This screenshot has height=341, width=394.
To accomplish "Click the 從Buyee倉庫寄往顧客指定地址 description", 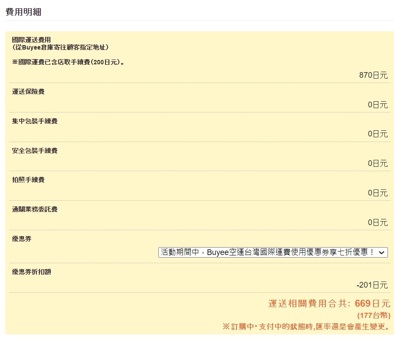I will pos(60,47).
